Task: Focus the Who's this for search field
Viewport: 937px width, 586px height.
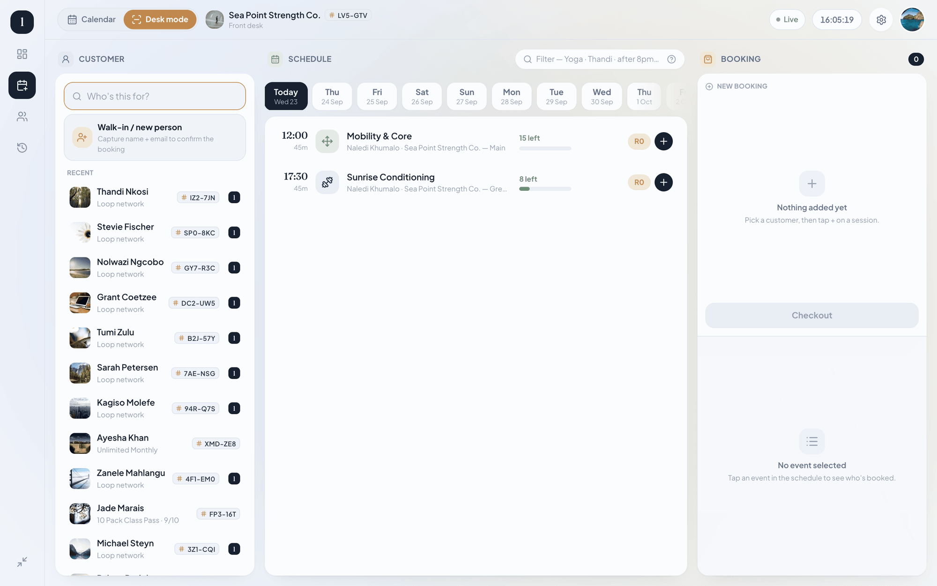Action: point(155,96)
